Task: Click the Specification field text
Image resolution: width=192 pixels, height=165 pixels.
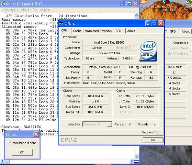Action: click(x=120, y=67)
